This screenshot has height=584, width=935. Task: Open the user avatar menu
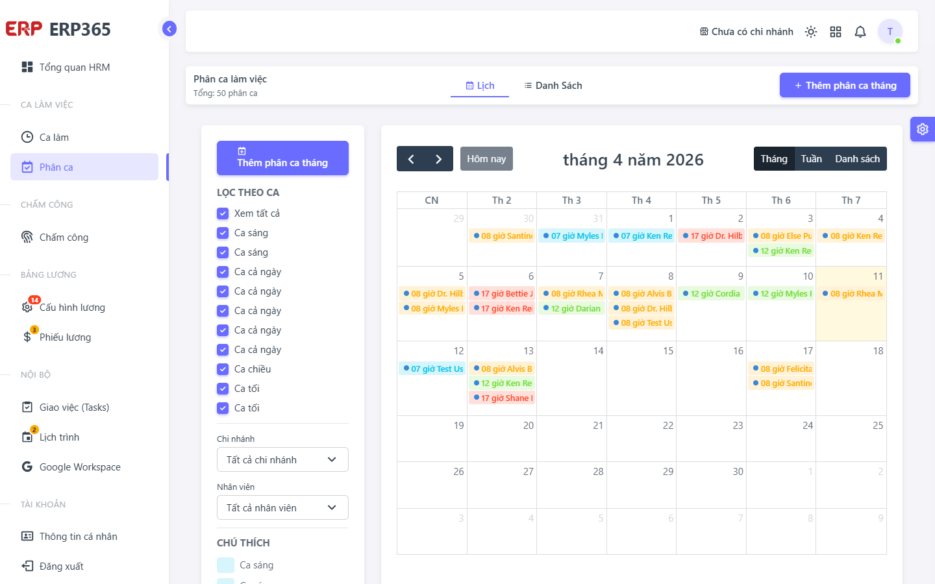890,31
